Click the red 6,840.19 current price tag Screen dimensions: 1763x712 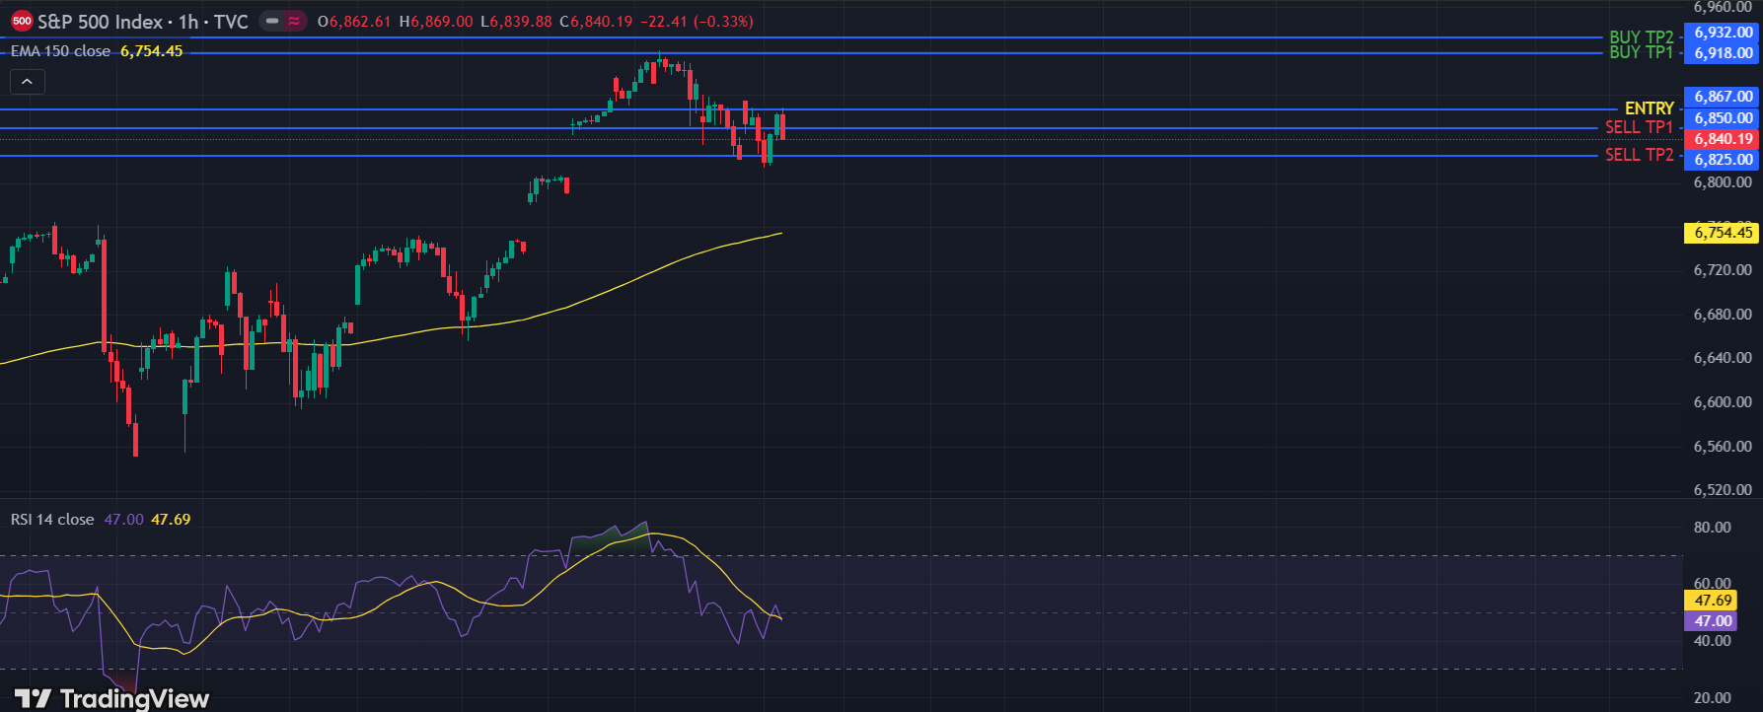coord(1723,139)
